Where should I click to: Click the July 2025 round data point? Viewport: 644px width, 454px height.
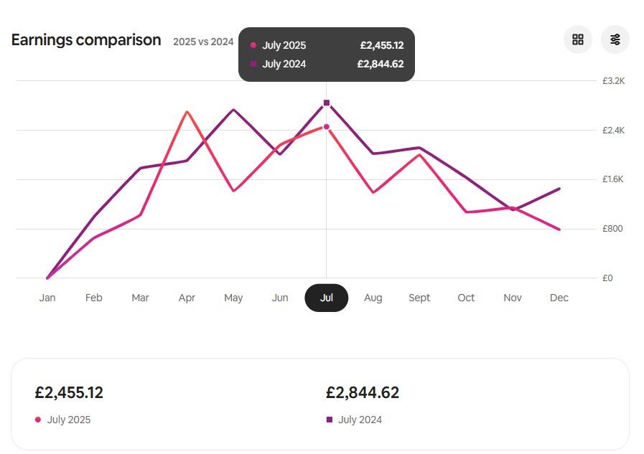pyautogui.click(x=327, y=127)
